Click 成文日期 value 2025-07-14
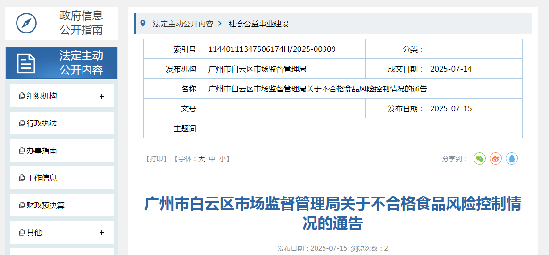The width and height of the screenshot is (549, 255). (451, 69)
